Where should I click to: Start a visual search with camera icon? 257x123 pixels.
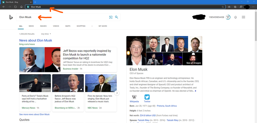pyautogui.click(x=111, y=17)
